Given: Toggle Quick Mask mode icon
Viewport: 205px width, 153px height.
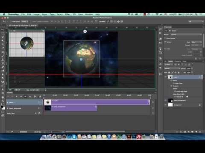Looking at the screenshot, I should pos(3,112).
